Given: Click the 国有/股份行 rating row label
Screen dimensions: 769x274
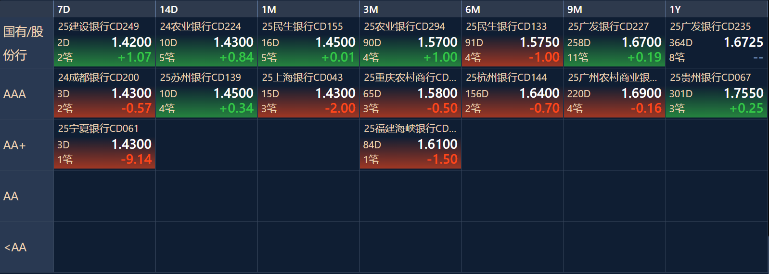Looking at the screenshot, I should click(26, 43).
